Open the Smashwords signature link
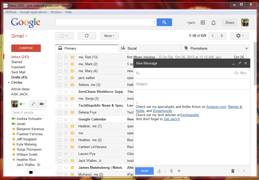The image size is (259, 180). click(162, 111)
